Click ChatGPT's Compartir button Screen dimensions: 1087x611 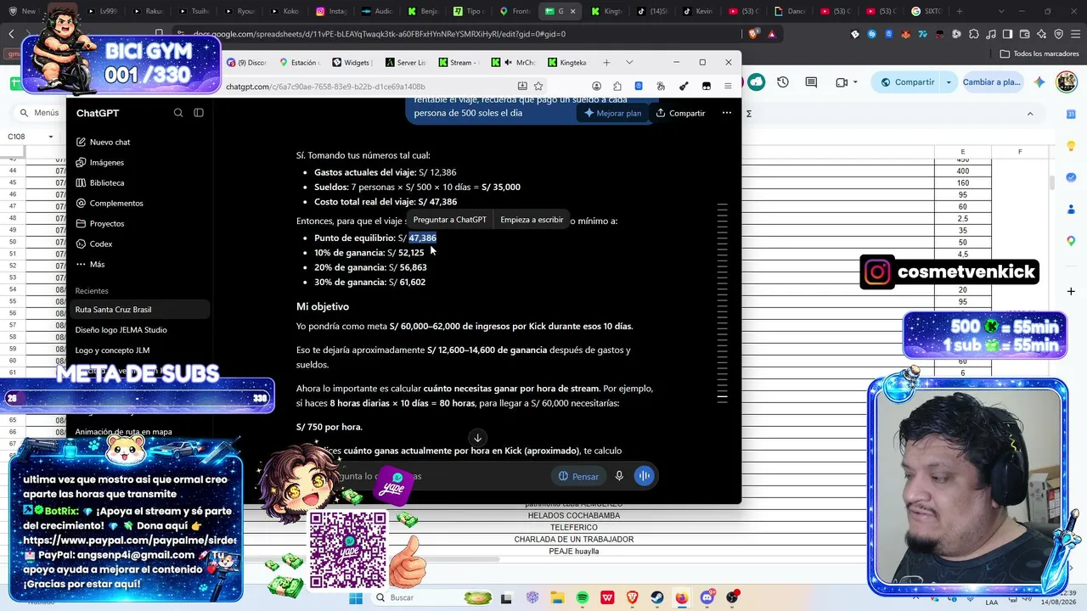(680, 113)
